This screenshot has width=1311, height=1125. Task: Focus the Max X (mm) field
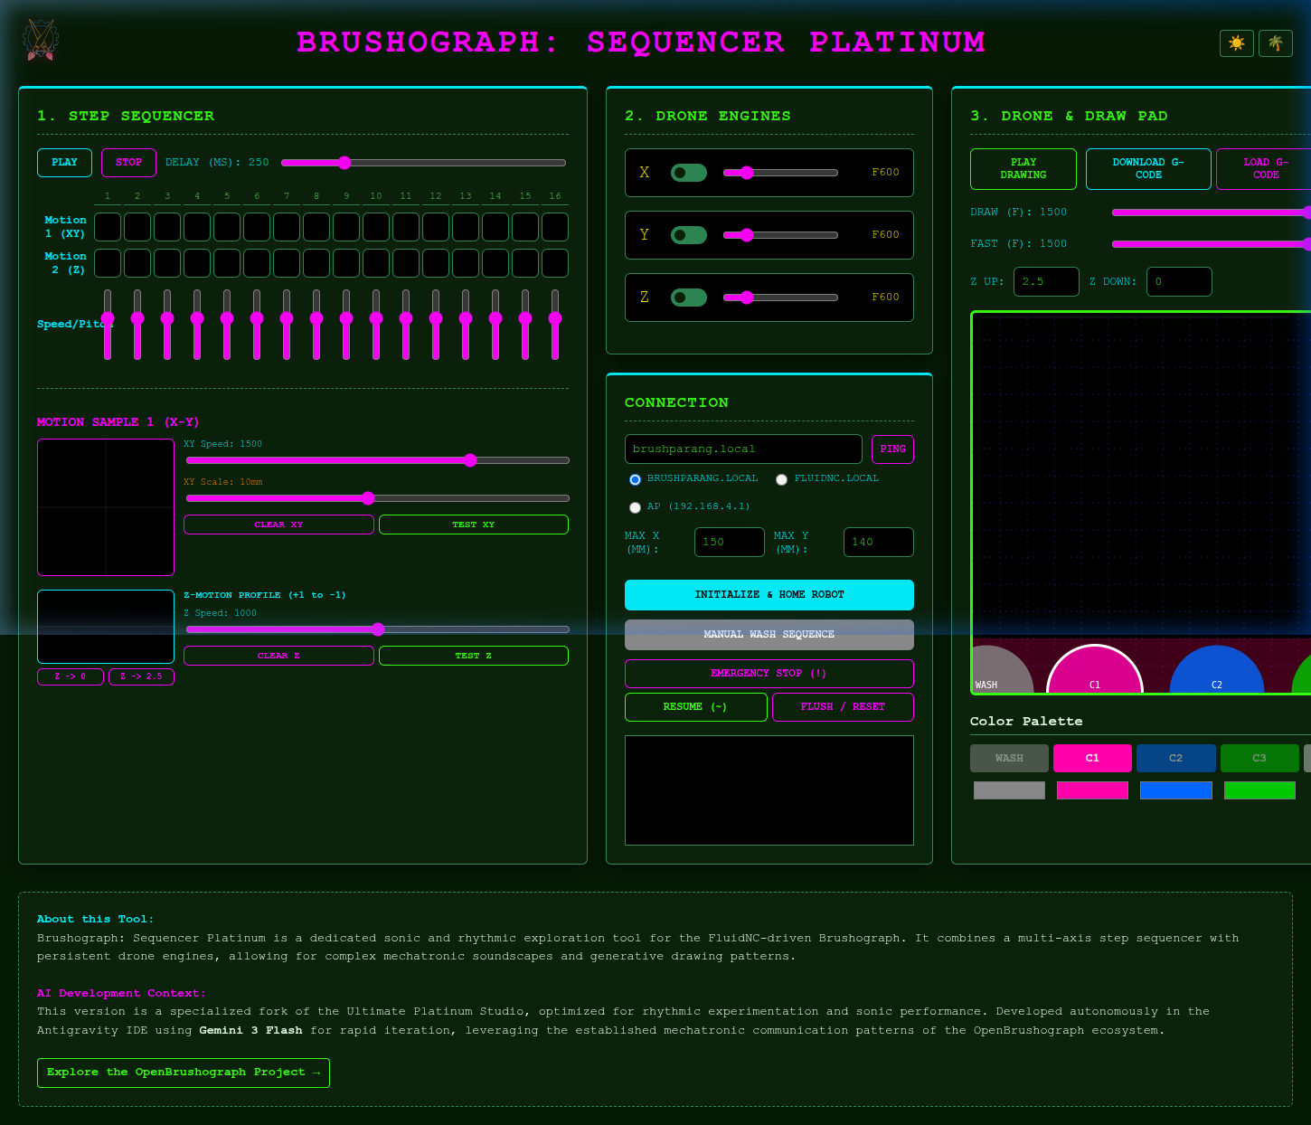[x=730, y=543]
